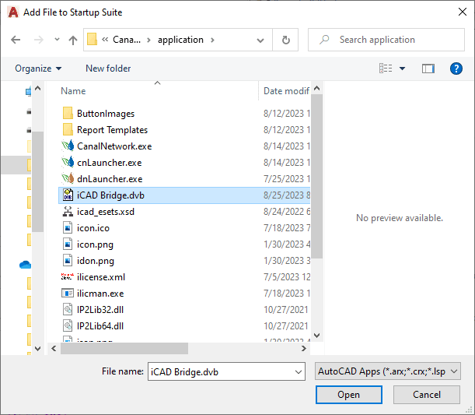
Task: Select the cnLauncher.exe icon
Action: [68, 163]
